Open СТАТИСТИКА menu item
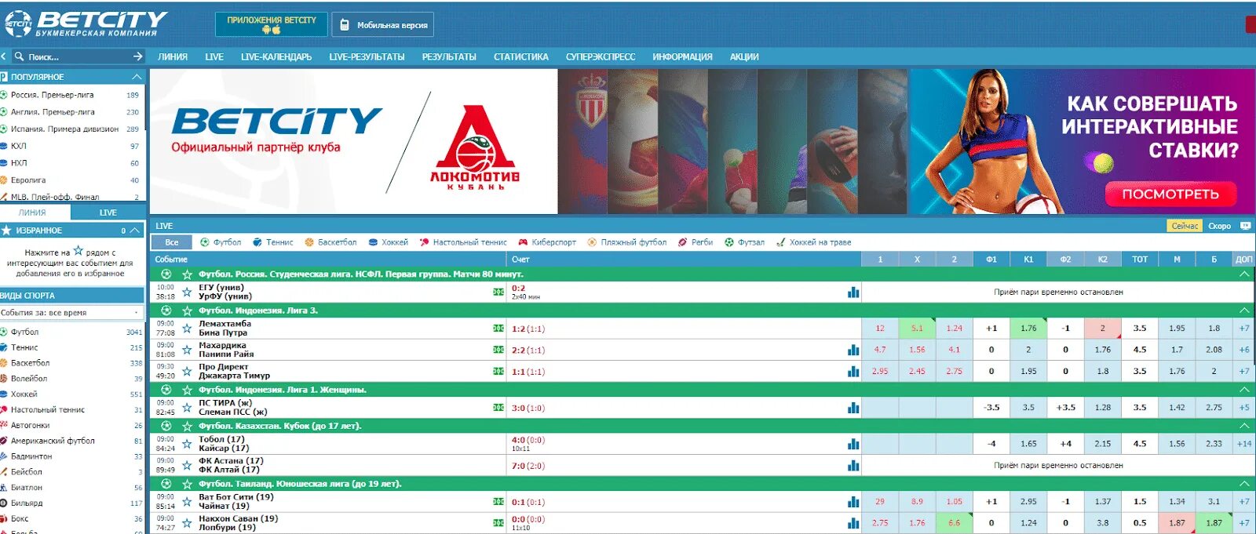This screenshot has height=534, width=1256. click(521, 56)
